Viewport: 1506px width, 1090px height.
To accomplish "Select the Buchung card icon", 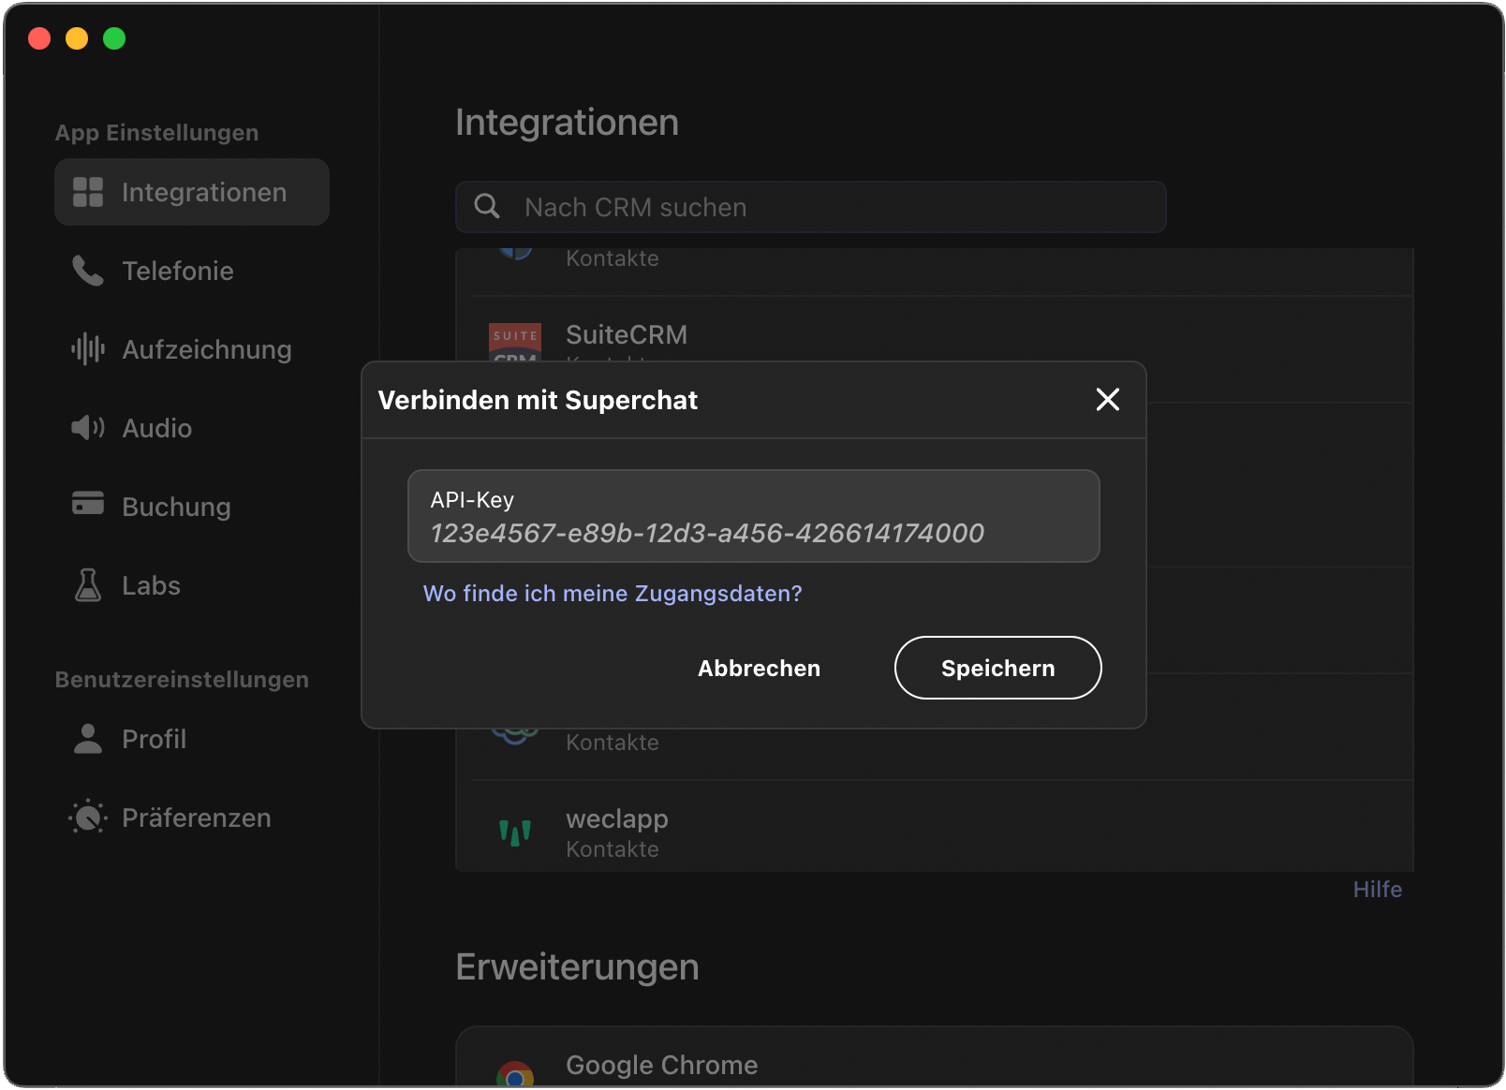I will tap(87, 506).
